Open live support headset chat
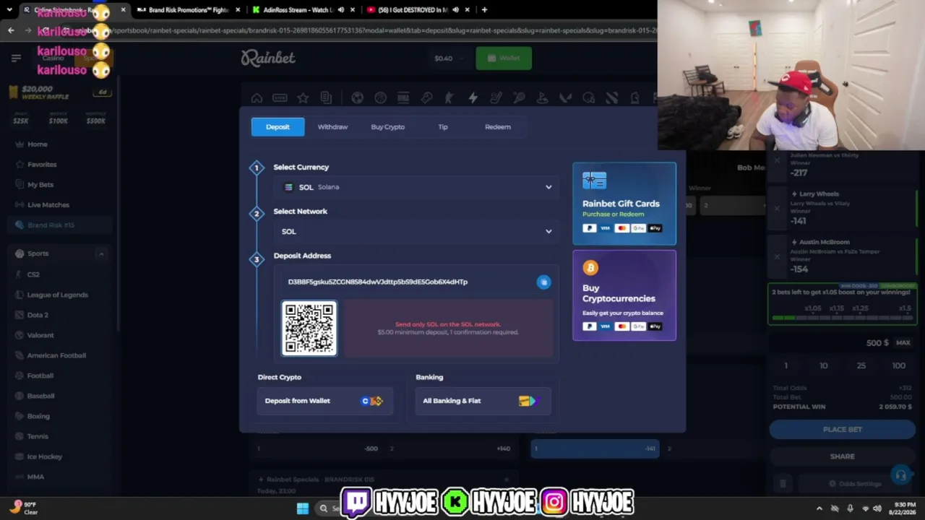The image size is (925, 520). coord(900,475)
